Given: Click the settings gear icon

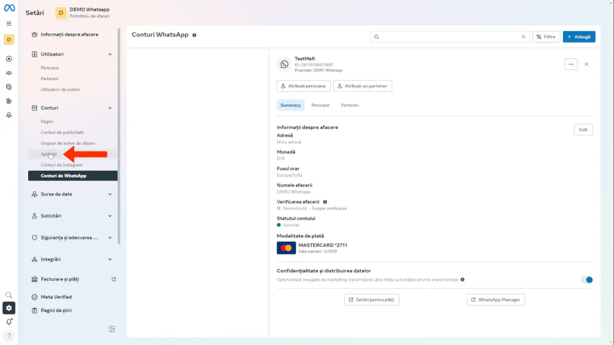Looking at the screenshot, I should (x=9, y=308).
